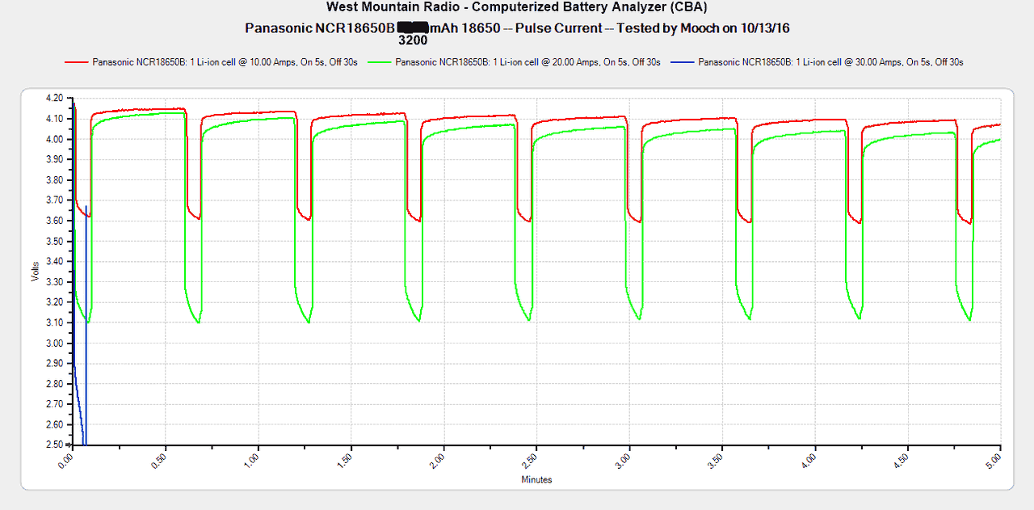
Task: Click the 3.00 tick on the Volts axis
Action: [x=54, y=343]
